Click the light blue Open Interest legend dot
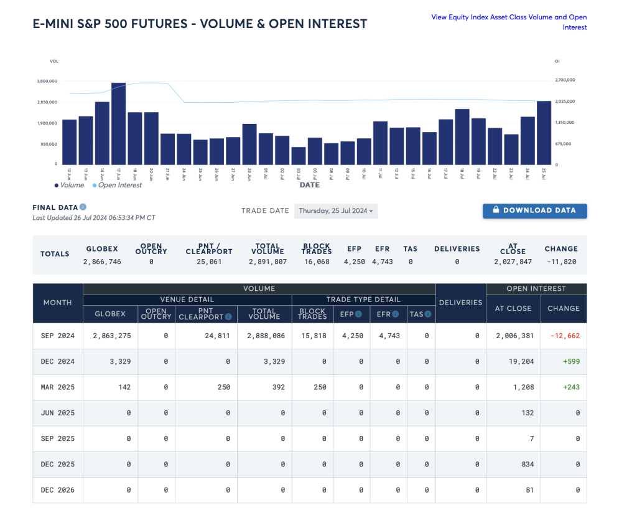The image size is (637, 515). (95, 185)
